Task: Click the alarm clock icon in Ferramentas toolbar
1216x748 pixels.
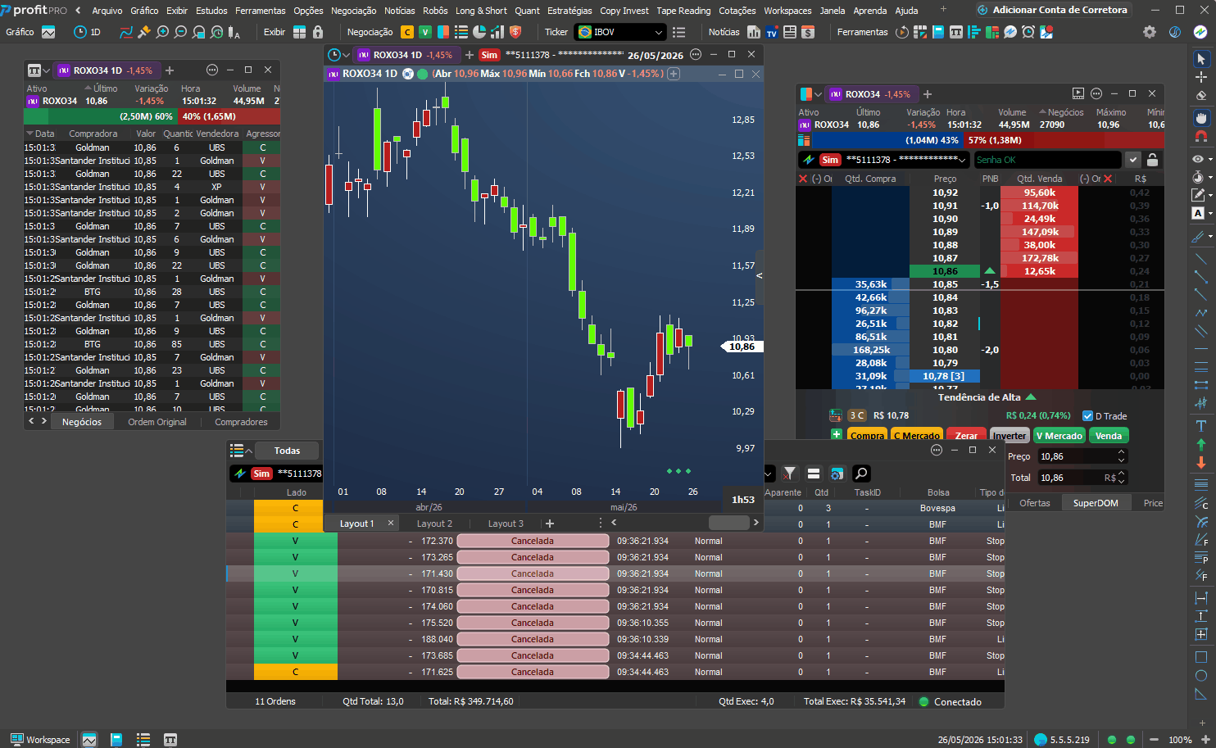Action: [x=1028, y=32]
